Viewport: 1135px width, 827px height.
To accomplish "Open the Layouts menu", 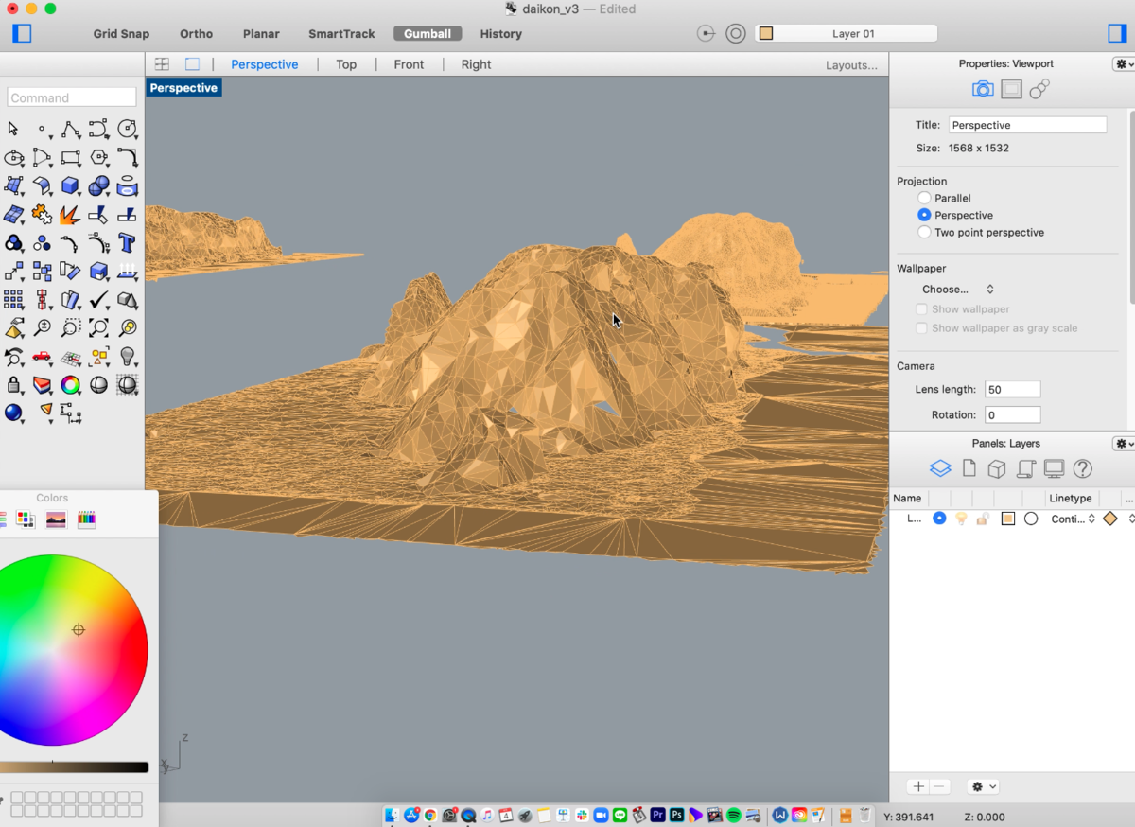I will click(851, 65).
